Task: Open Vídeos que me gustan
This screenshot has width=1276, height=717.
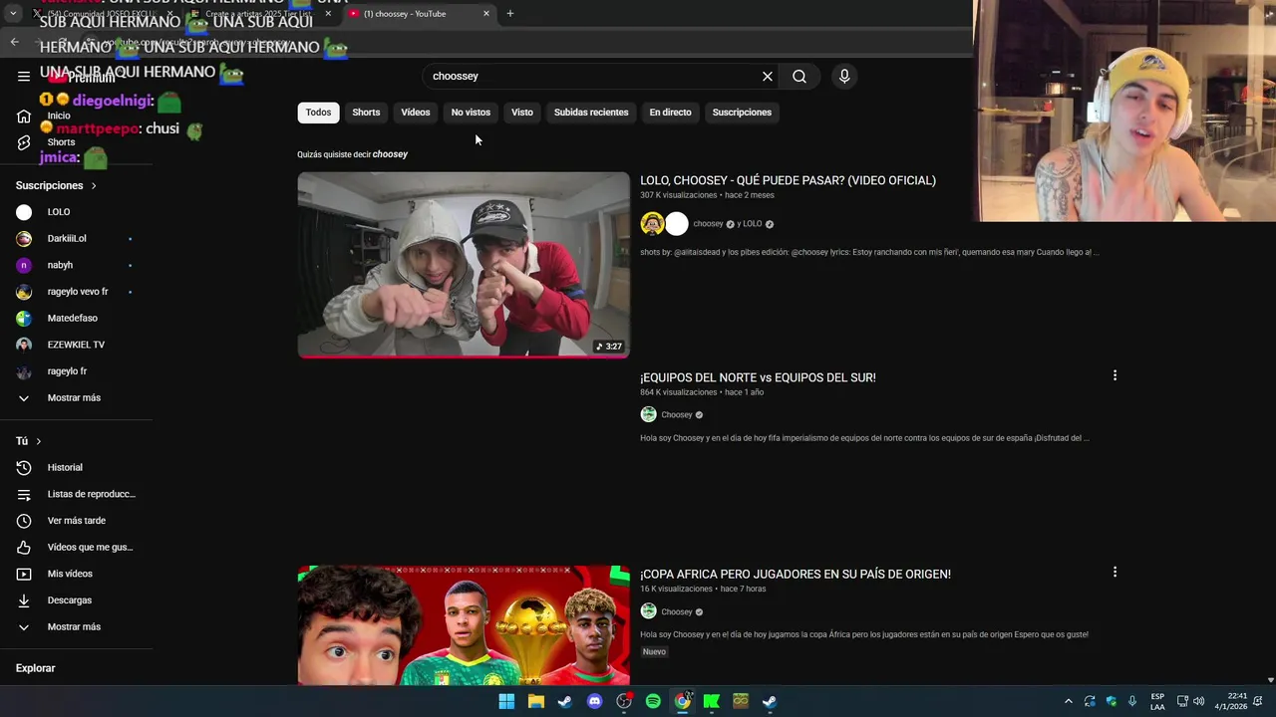Action: point(76,547)
